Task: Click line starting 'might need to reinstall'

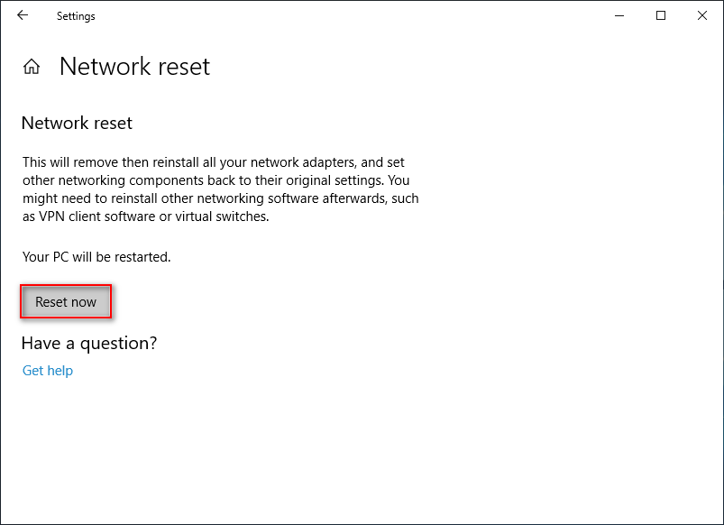Action: click(x=221, y=198)
